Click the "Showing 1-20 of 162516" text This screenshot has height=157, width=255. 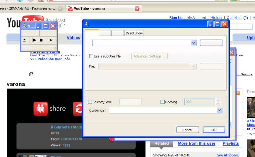(x=172, y=155)
